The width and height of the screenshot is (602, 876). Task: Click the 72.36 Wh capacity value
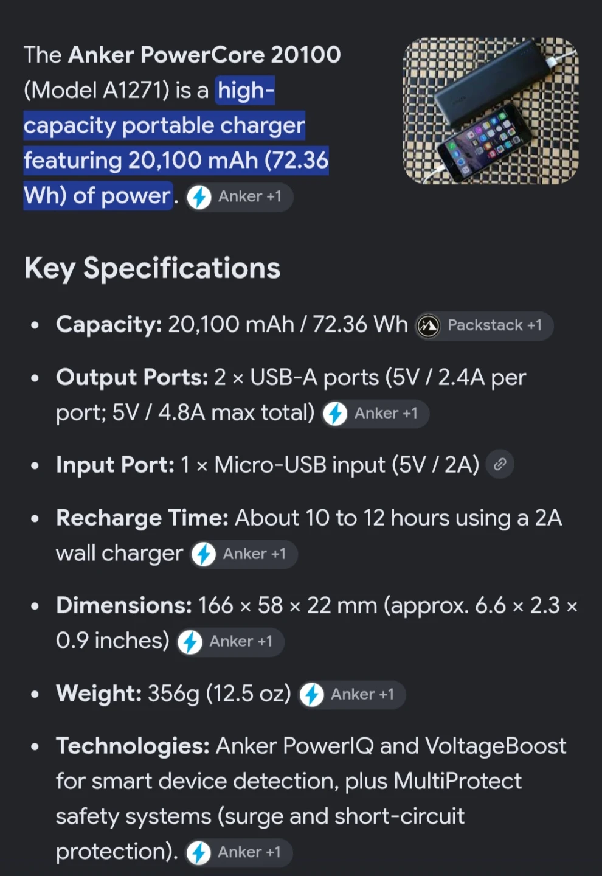coord(360,325)
